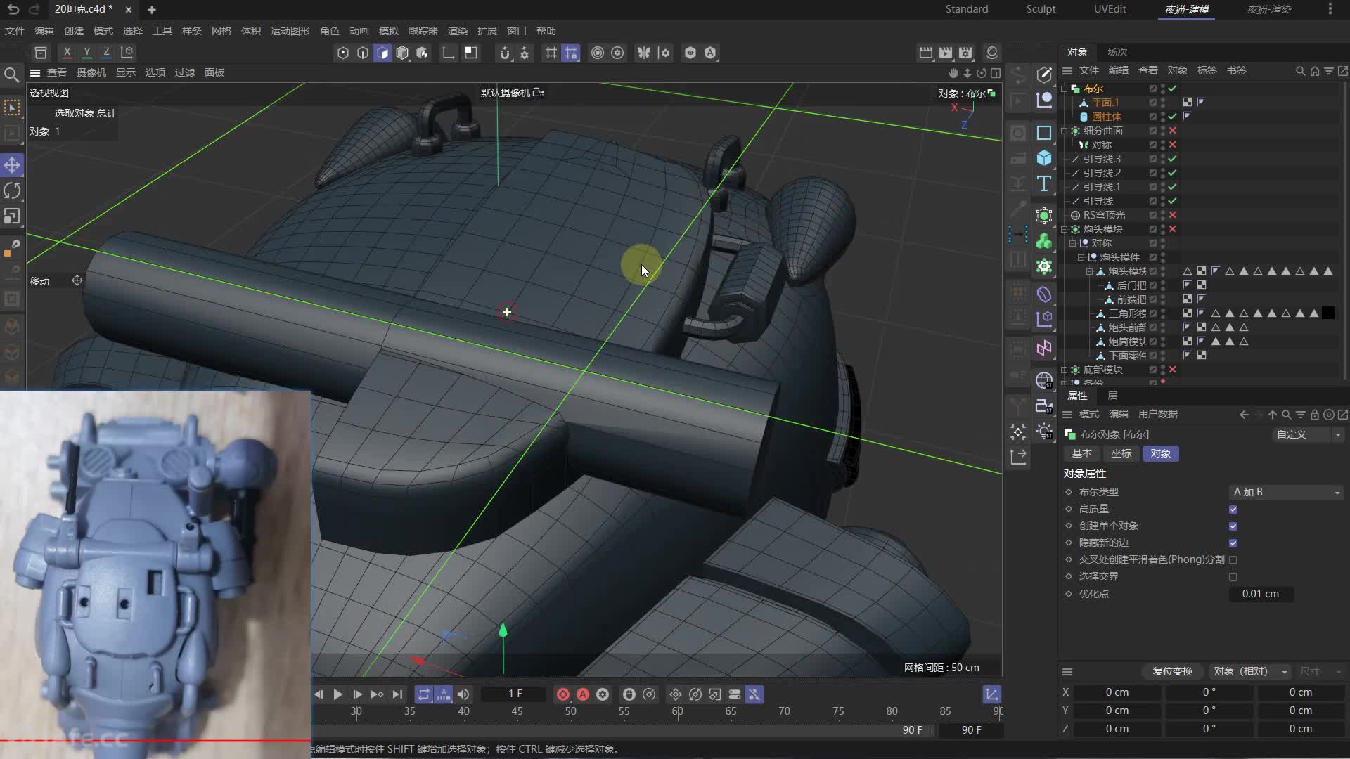Click the back arrow in attributes panel
The width and height of the screenshot is (1350, 759).
1244,415
